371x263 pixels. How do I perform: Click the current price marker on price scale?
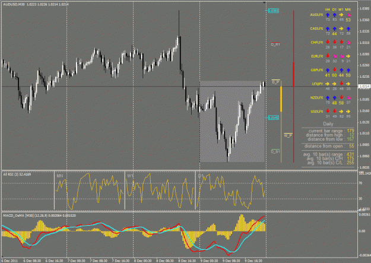364,87
